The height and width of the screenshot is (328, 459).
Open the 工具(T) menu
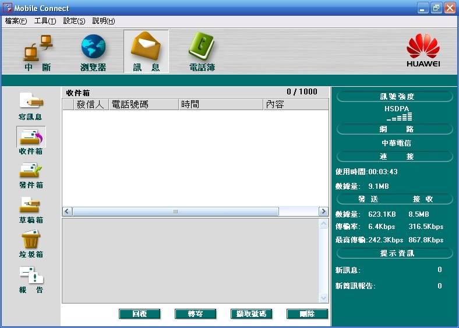pos(45,21)
